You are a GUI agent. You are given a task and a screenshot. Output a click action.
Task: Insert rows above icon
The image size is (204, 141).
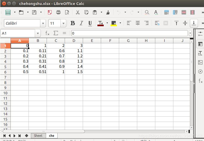pos(167,12)
